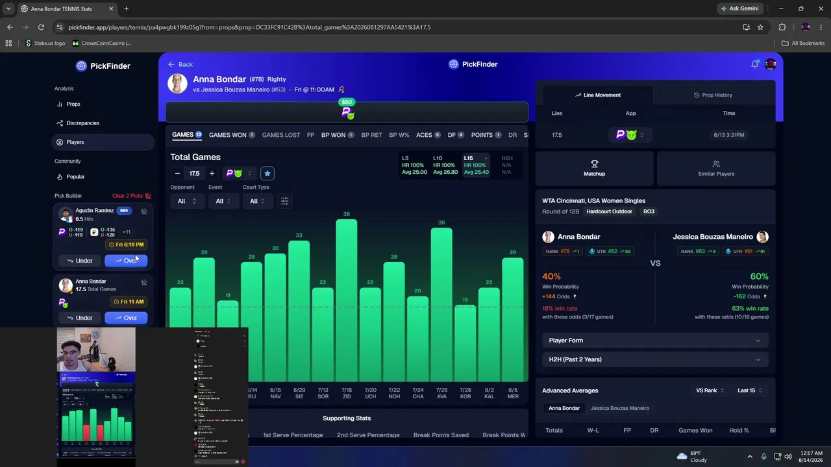Open the L15 range dropdown
Screen dimensions: 831x467
pyautogui.click(x=477, y=165)
